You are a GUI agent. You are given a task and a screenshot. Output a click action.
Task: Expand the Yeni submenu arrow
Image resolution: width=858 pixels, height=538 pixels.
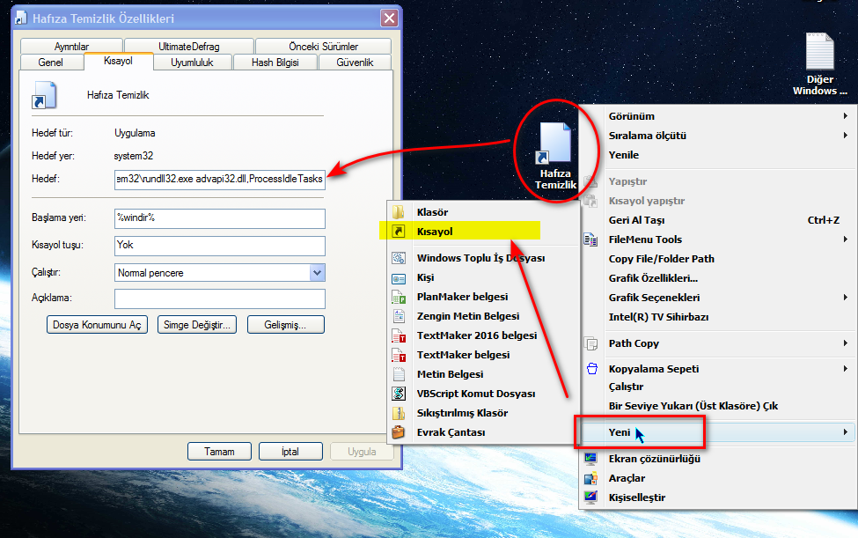click(846, 431)
